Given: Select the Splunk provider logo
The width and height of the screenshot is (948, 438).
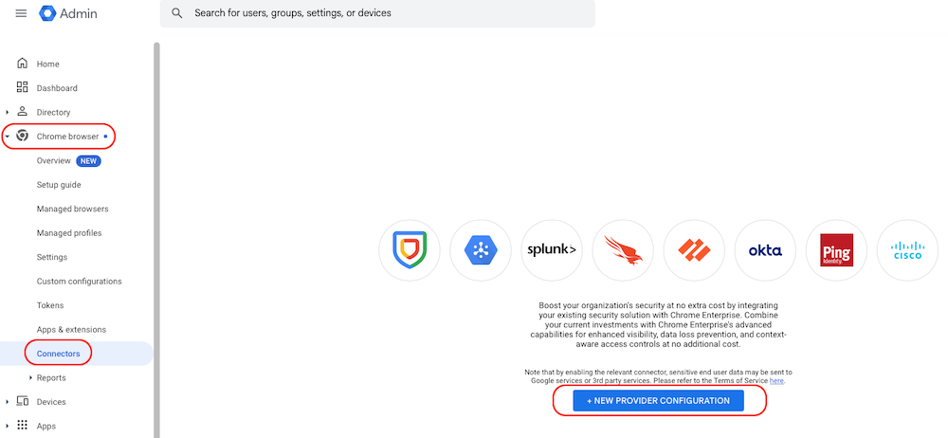Looking at the screenshot, I should point(552,250).
